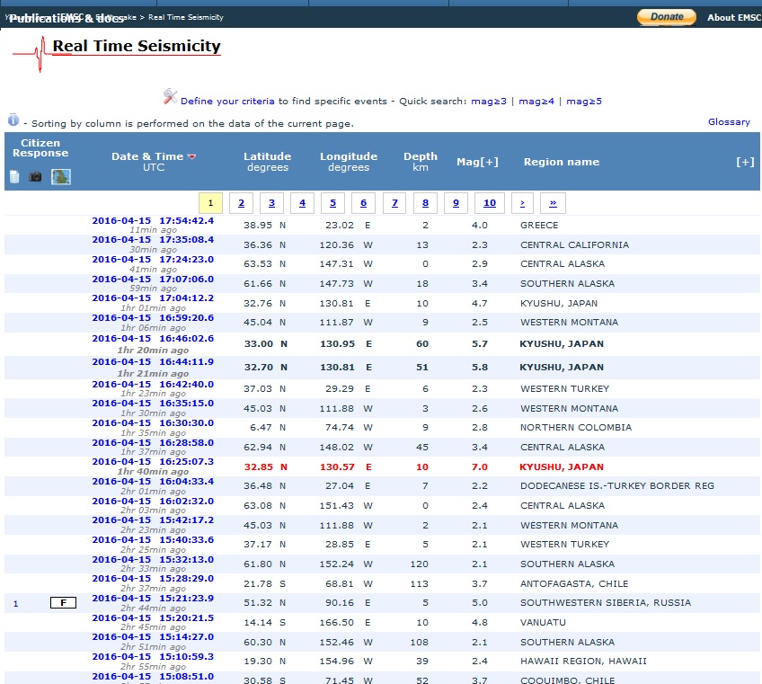Open the 16:30:30.0 Colombia event
Screen dimensions: 762x684
click(x=153, y=423)
